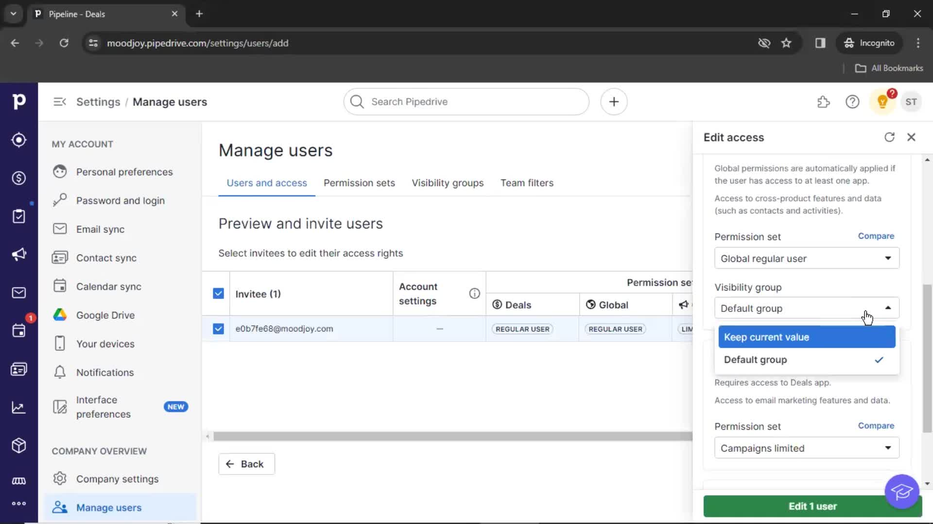Select the Contacts sync icon
Viewport: 933px width, 524px height.
pyautogui.click(x=60, y=257)
